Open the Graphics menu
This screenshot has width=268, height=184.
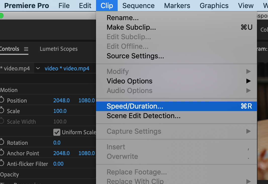(x=214, y=6)
